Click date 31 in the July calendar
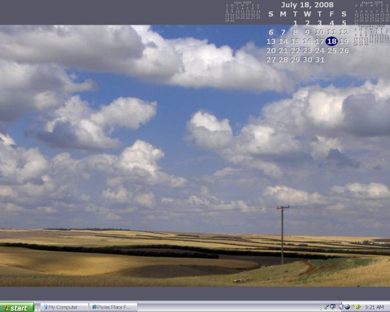This screenshot has width=390, height=312. pos(319,60)
